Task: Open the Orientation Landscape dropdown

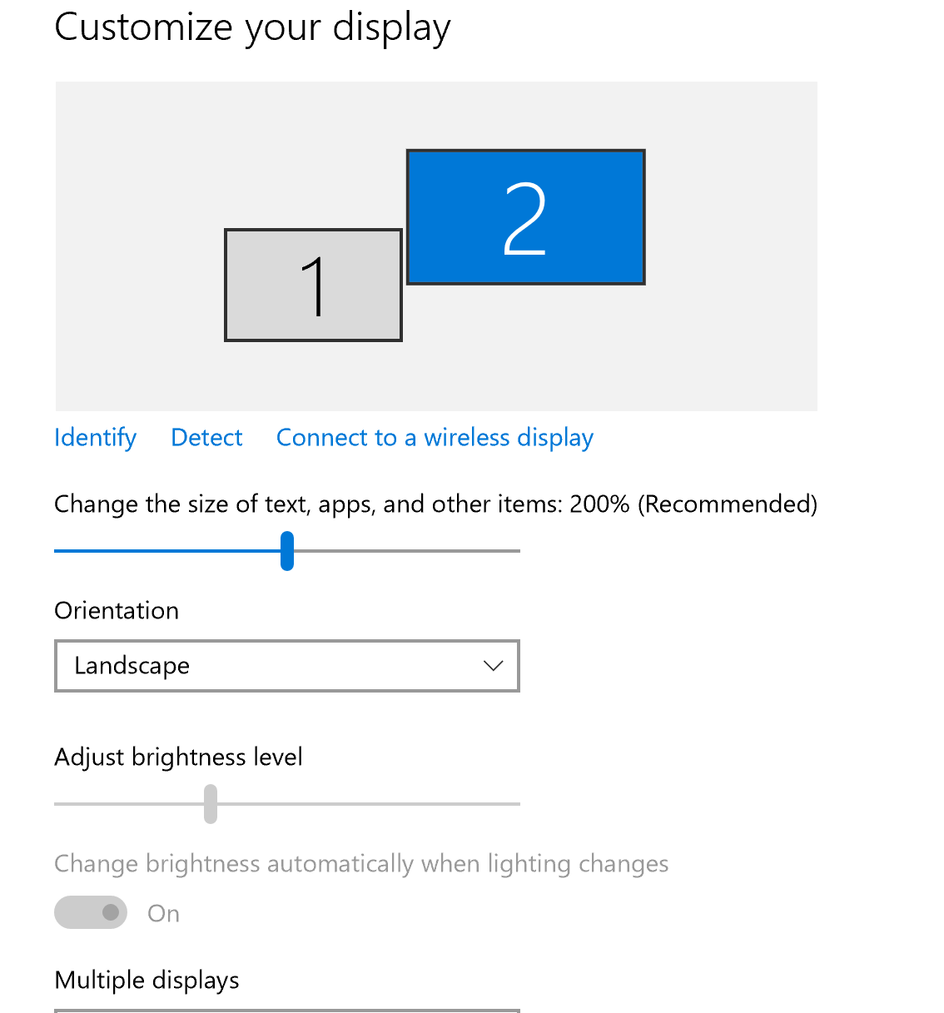Action: (286, 666)
